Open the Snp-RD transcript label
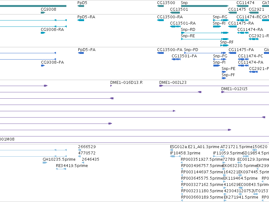The width and height of the screenshot is (269, 202). (188, 30)
